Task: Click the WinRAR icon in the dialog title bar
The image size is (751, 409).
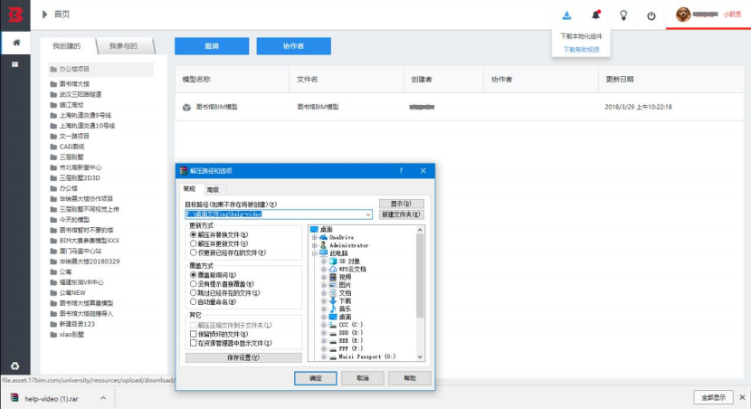Action: click(184, 170)
